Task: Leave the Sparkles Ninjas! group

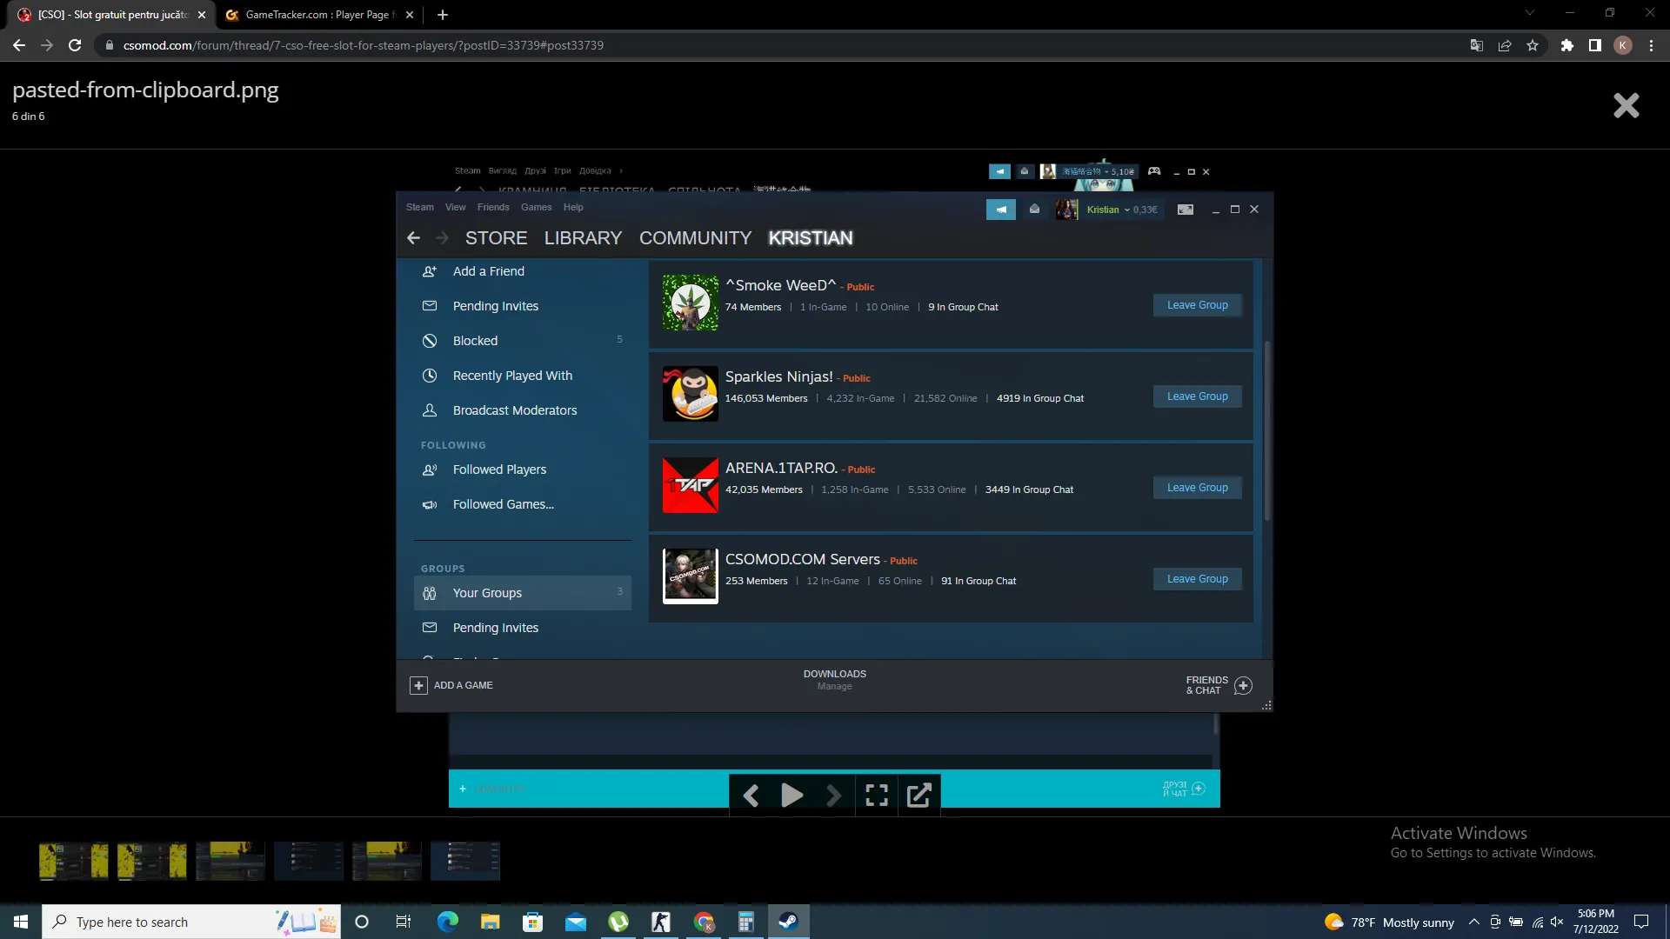Action: click(x=1197, y=396)
